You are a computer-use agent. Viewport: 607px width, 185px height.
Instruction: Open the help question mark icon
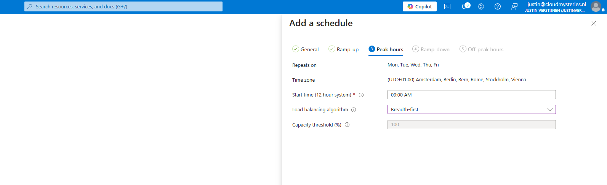498,6
